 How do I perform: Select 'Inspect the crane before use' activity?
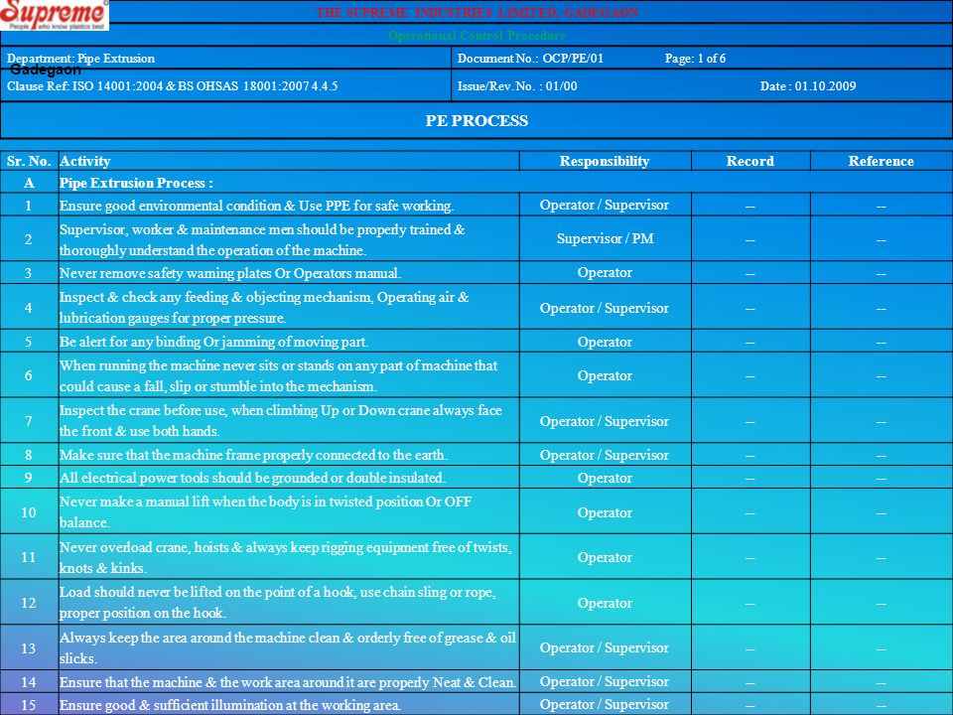[289, 420]
